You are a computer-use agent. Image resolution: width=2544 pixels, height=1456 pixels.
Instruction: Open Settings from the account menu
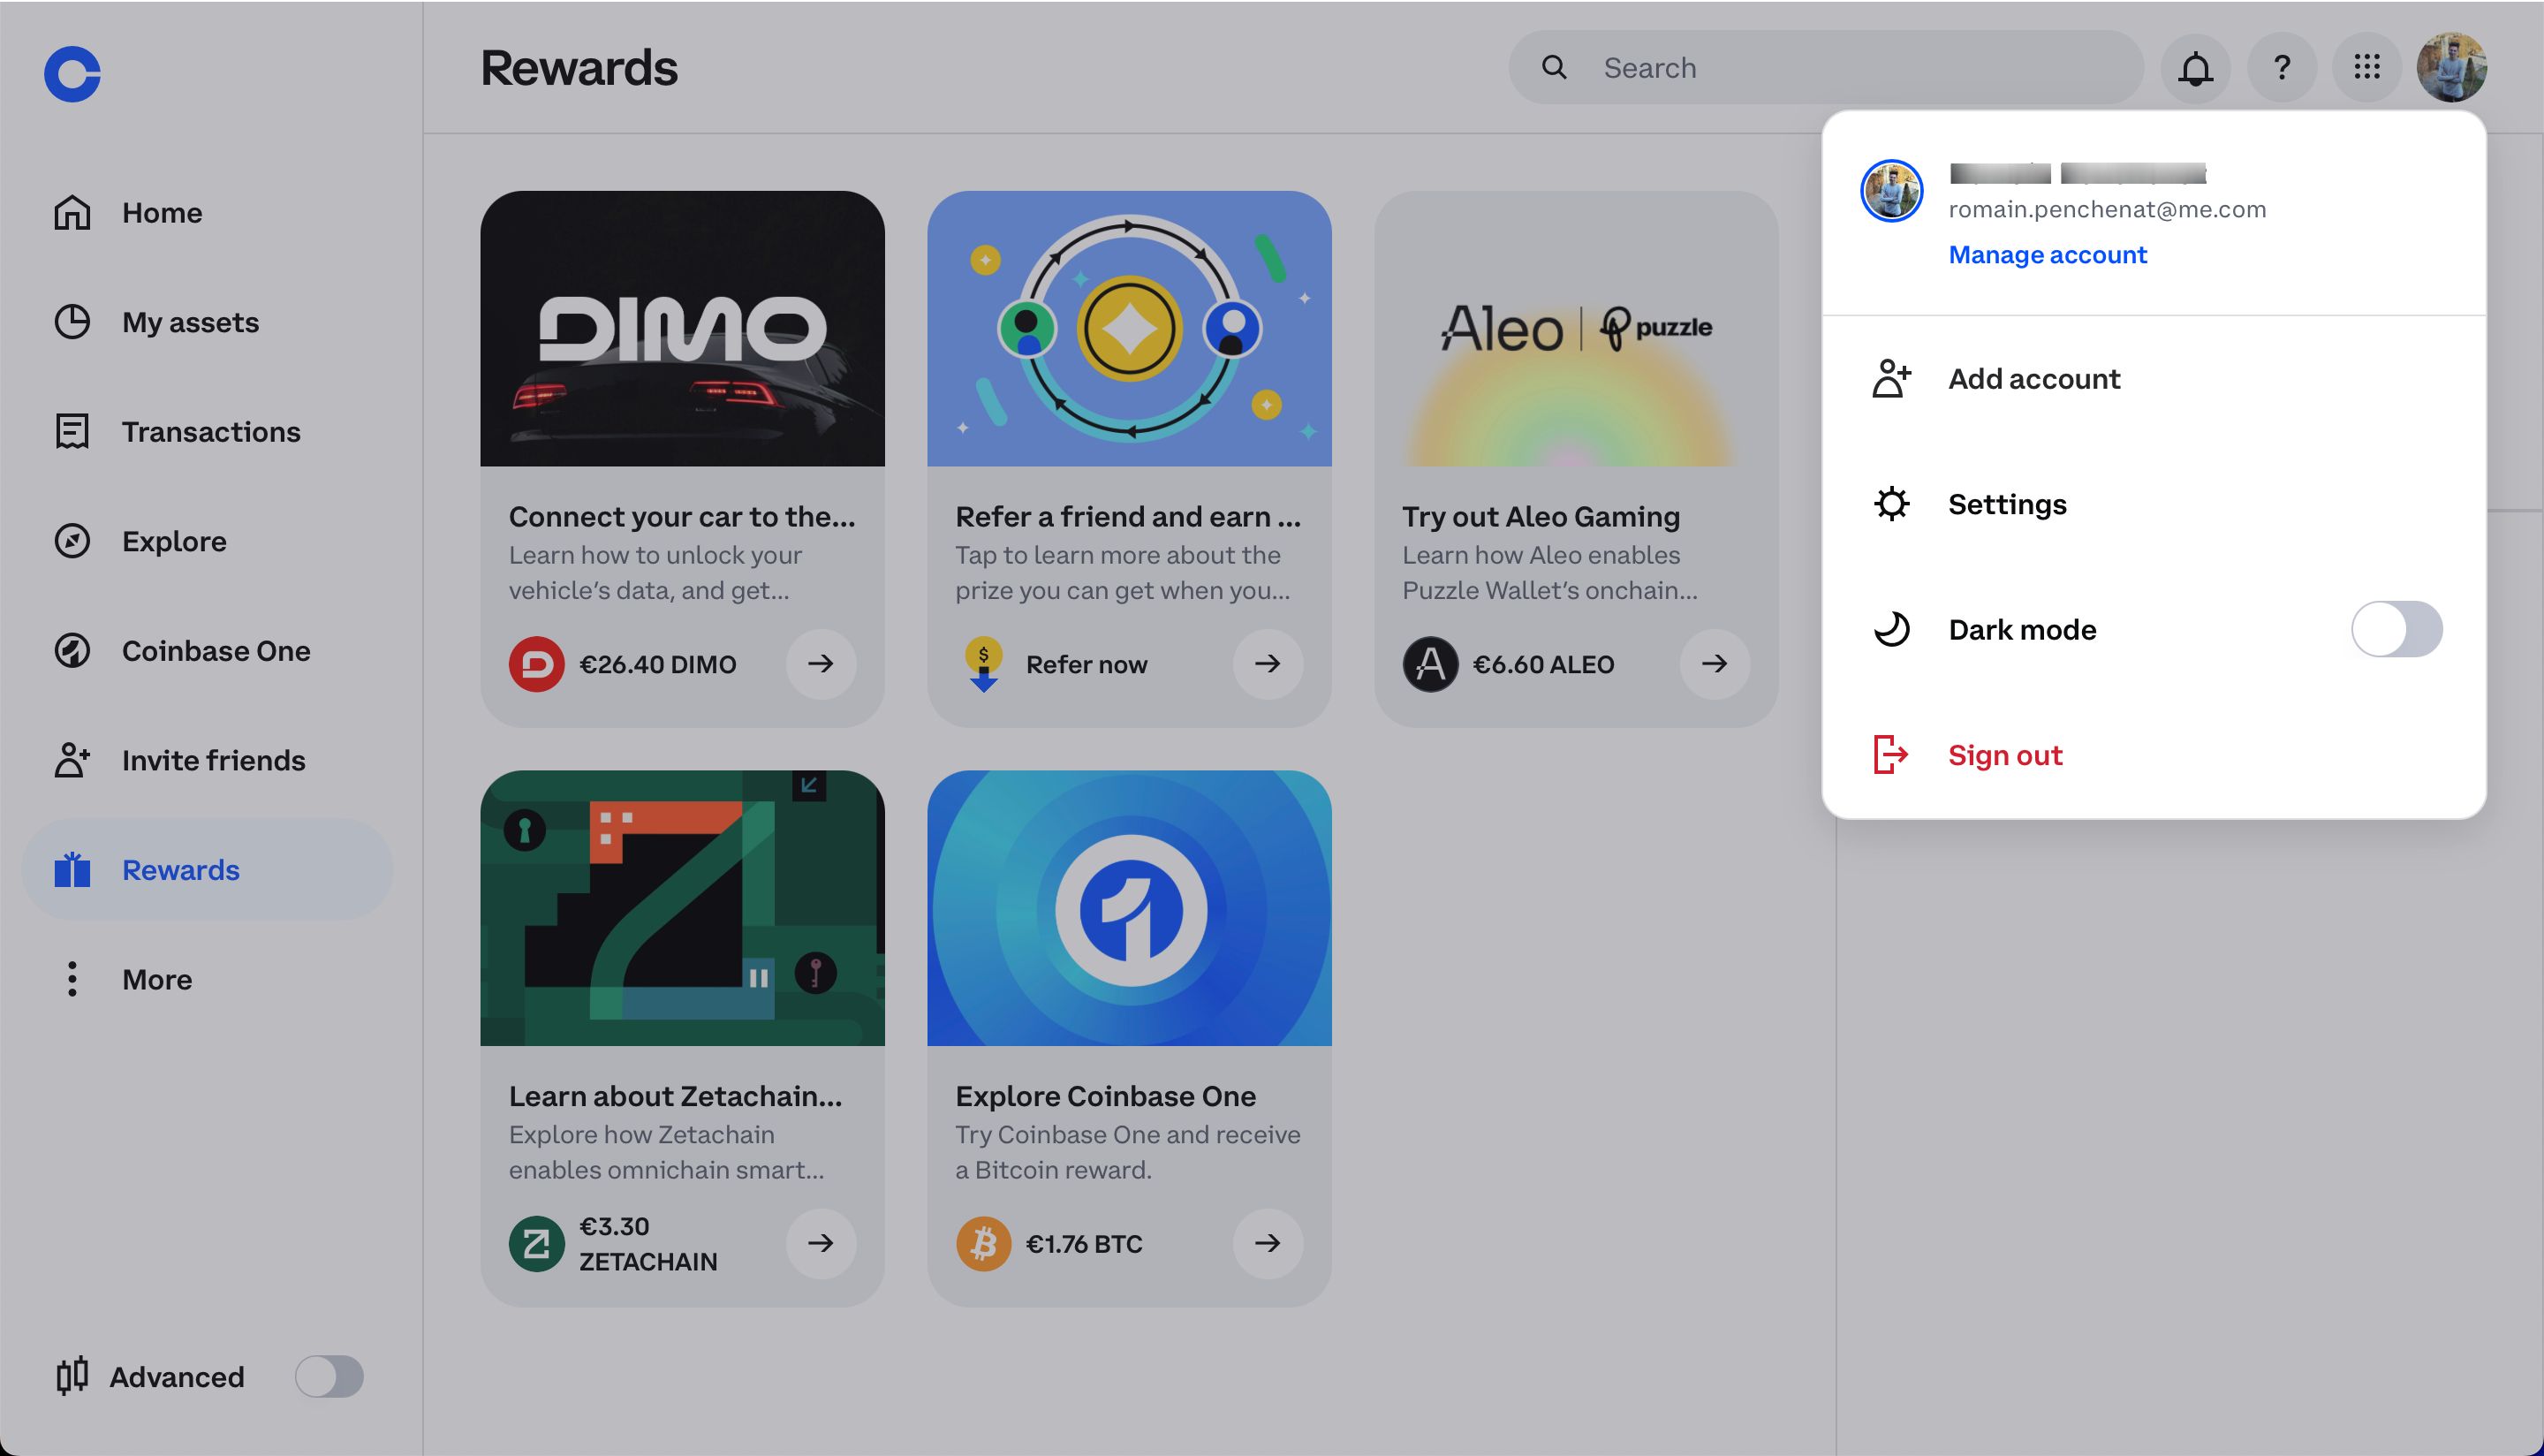point(2154,504)
